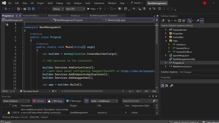Open the Package Manager Console tab
Screen dimensions: 219x123
[x=15, y=117]
